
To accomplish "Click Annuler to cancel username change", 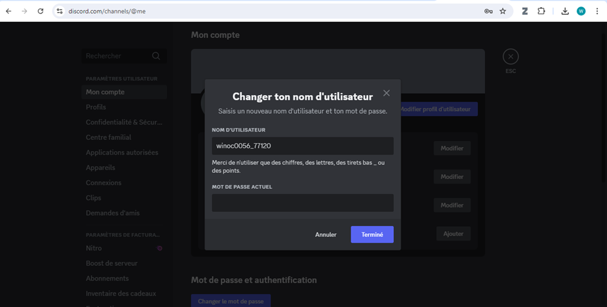I will pyautogui.click(x=326, y=234).
